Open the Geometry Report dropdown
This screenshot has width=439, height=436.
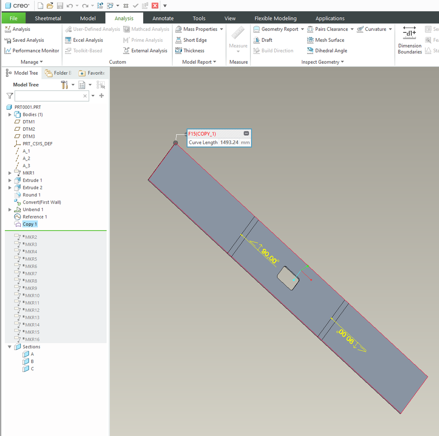(302, 29)
